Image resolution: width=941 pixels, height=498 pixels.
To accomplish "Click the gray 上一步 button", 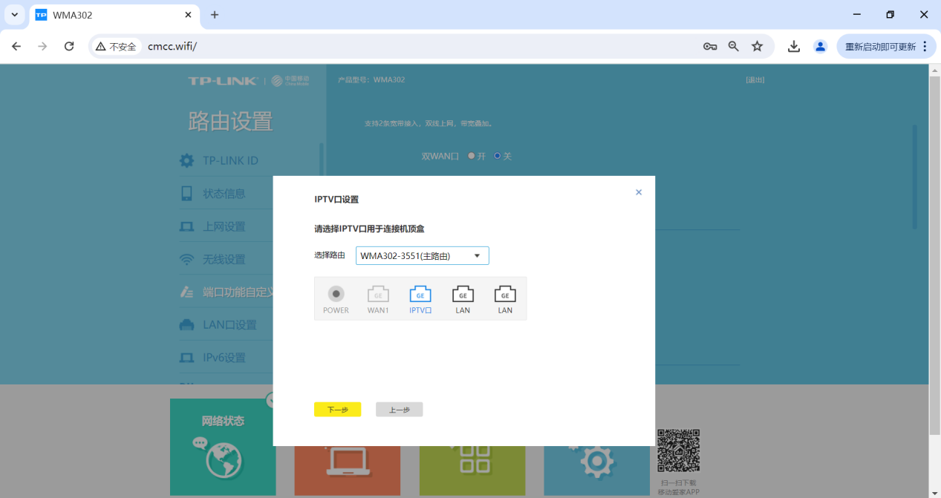I will (400, 410).
